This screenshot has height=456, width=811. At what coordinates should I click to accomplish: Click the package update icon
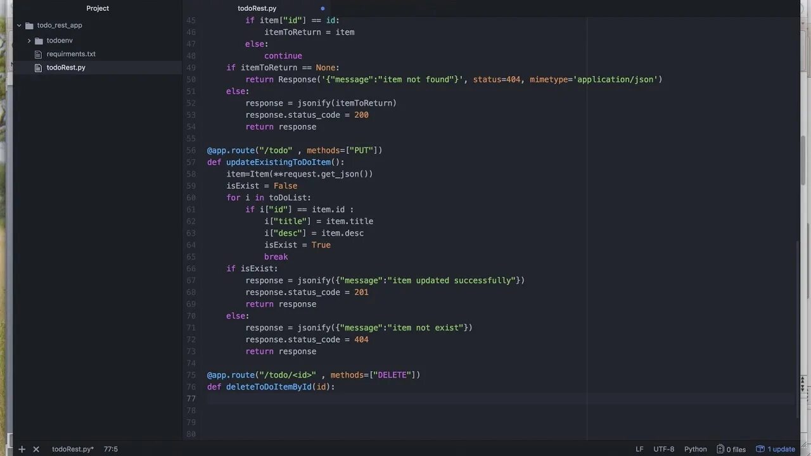tap(760, 449)
